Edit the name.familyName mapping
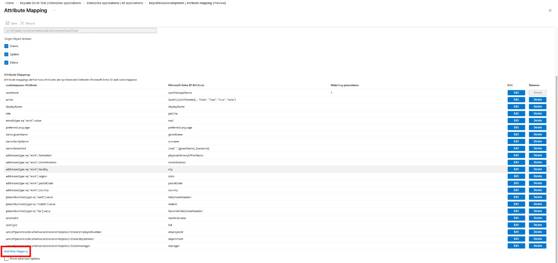558x263 pixels. pos(516,142)
